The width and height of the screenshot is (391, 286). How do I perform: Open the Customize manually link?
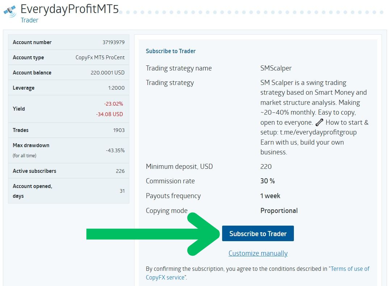click(258, 253)
